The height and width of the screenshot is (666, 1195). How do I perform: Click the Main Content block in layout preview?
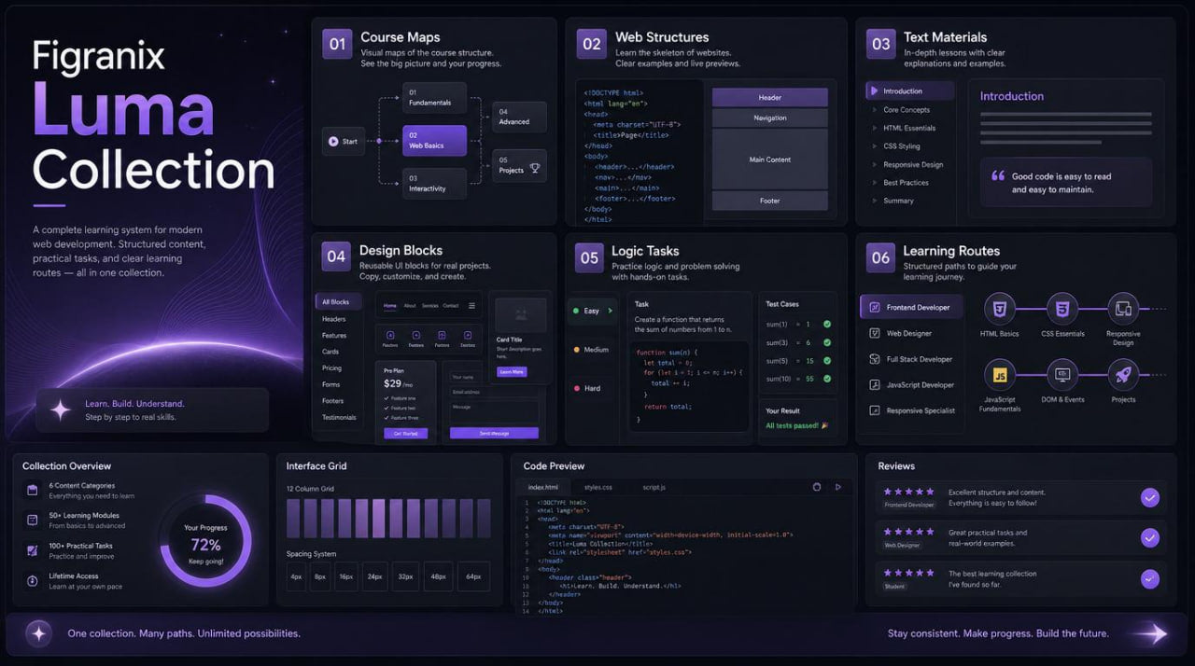click(x=769, y=160)
